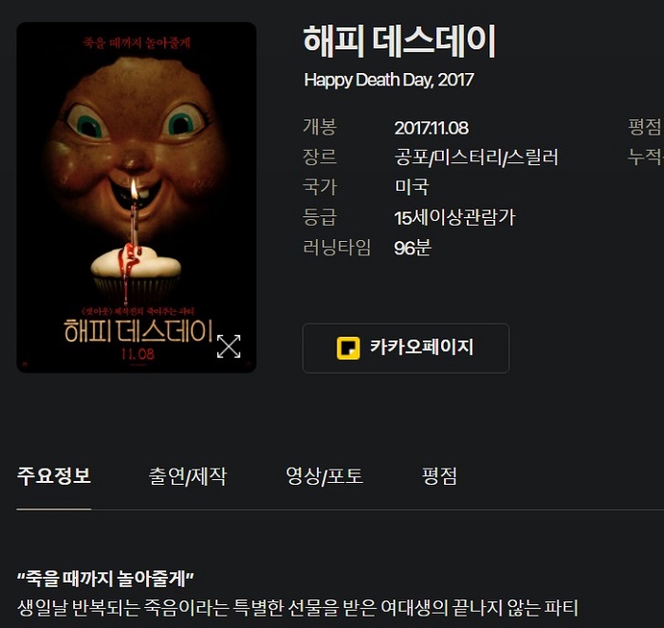Select the release date 2017.11.08
The height and width of the screenshot is (628, 664).
pyautogui.click(x=431, y=128)
